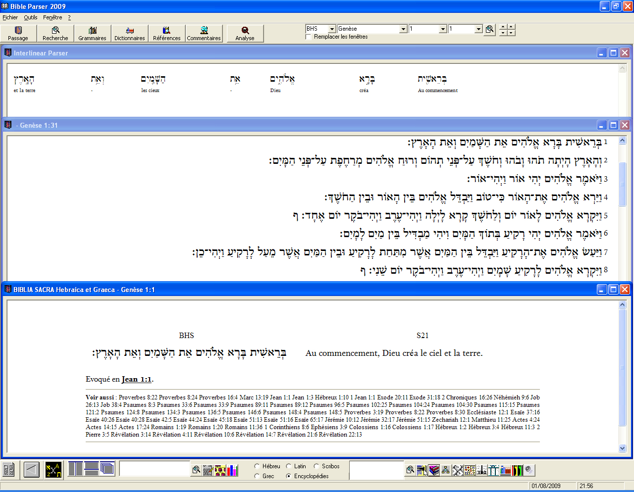Select the Encyclopédies radio button
The image size is (634, 492).
pos(289,476)
